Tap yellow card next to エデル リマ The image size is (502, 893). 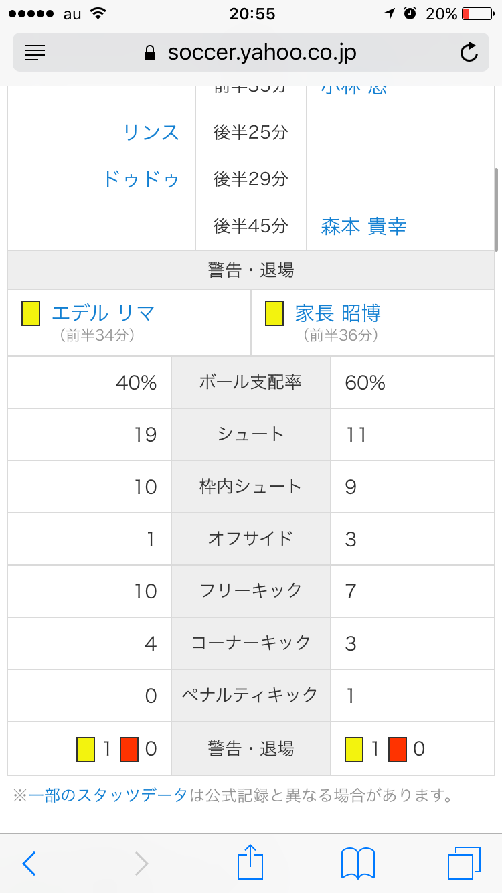pyautogui.click(x=30, y=313)
